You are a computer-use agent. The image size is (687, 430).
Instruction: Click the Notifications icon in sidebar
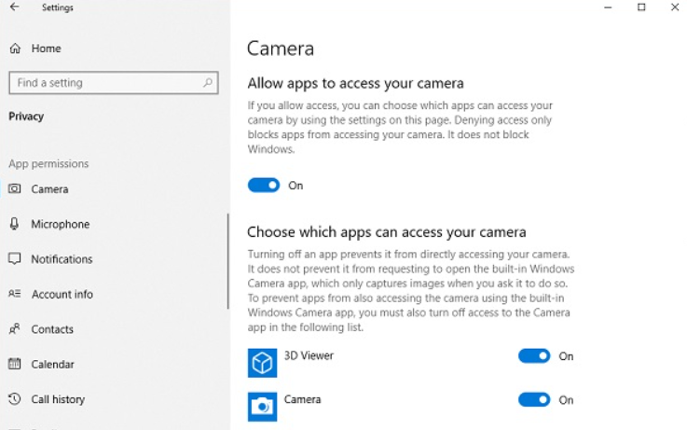[x=15, y=259]
